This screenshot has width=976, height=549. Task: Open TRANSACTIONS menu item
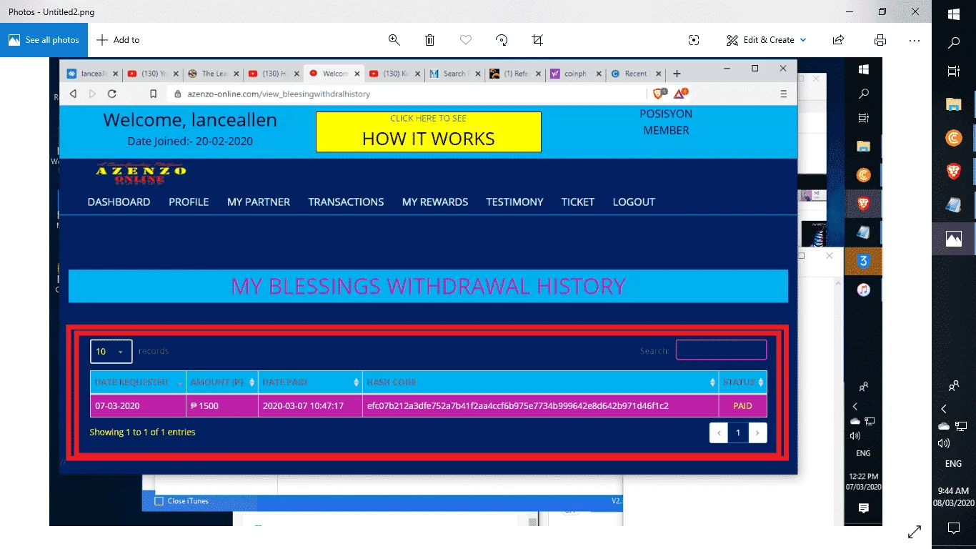pyautogui.click(x=346, y=202)
